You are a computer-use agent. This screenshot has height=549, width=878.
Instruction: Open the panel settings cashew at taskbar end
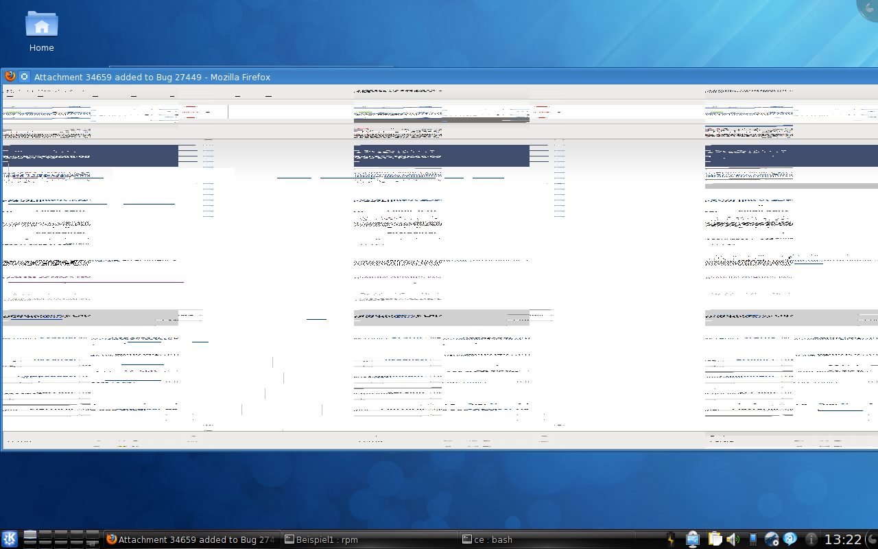(872, 539)
